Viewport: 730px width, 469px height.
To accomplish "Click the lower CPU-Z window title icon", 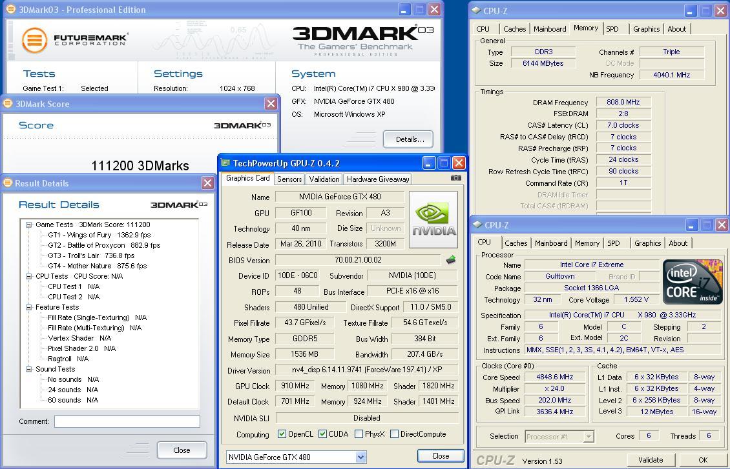I will pos(477,225).
